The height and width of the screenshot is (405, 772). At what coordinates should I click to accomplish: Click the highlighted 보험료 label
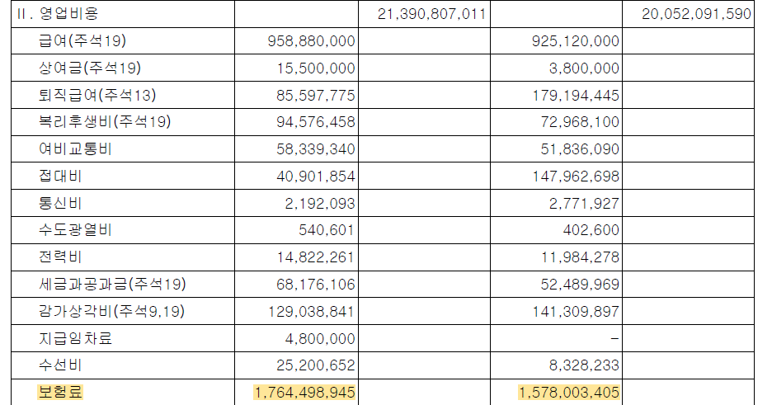60,392
